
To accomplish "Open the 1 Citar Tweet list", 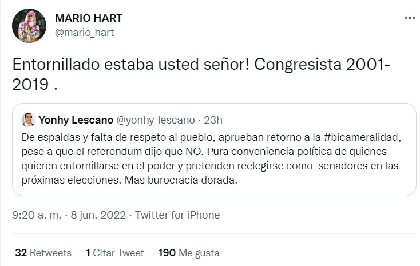I will pyautogui.click(x=115, y=253).
